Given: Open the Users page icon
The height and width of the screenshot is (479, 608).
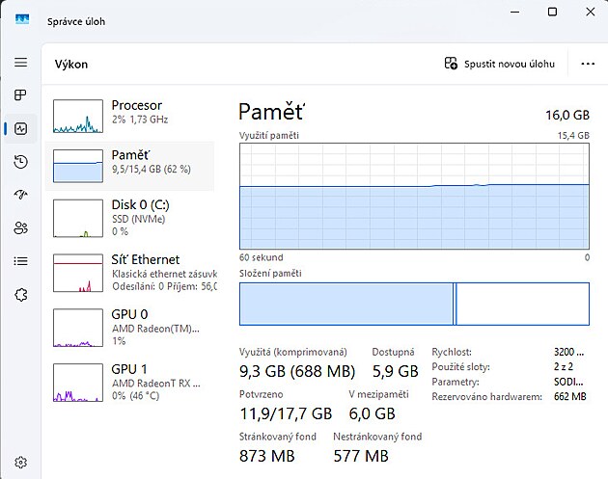Looking at the screenshot, I should (20, 227).
